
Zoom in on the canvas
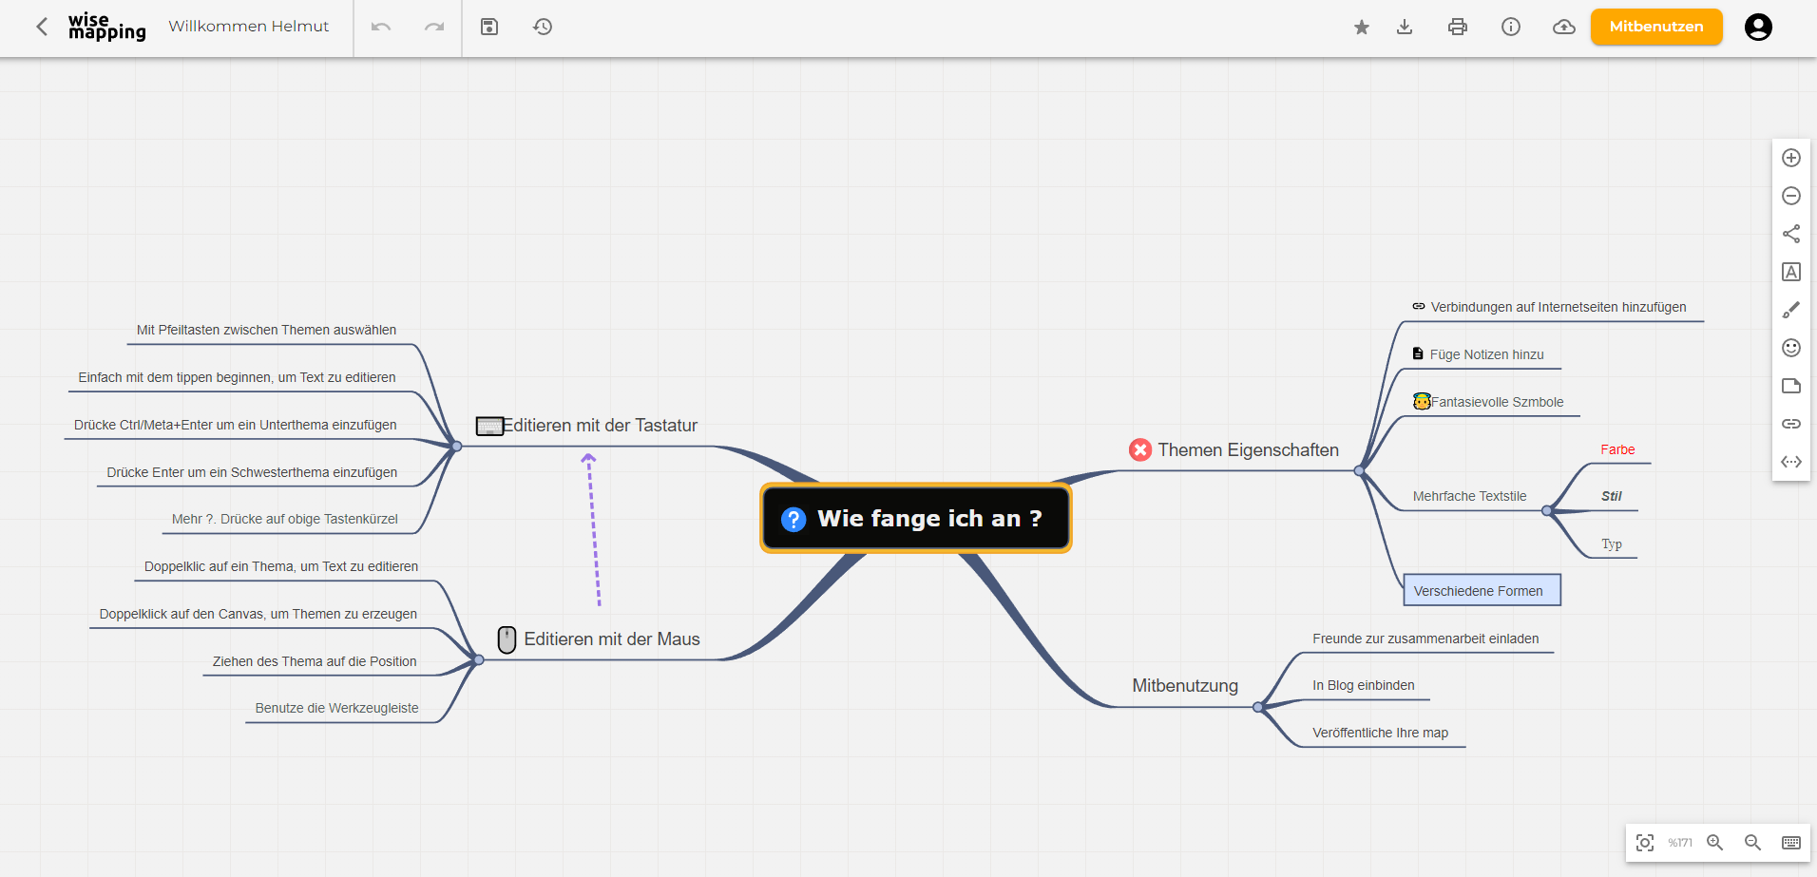pyautogui.click(x=1715, y=843)
